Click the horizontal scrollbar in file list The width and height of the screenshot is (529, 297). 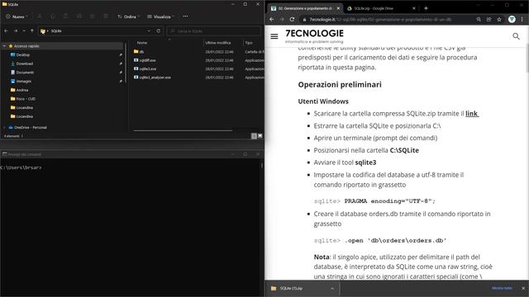click(183, 130)
